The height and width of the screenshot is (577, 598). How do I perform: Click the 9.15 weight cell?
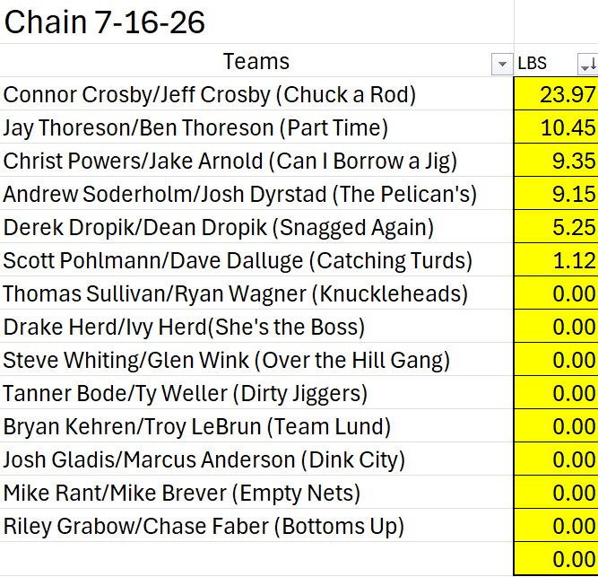[556, 194]
